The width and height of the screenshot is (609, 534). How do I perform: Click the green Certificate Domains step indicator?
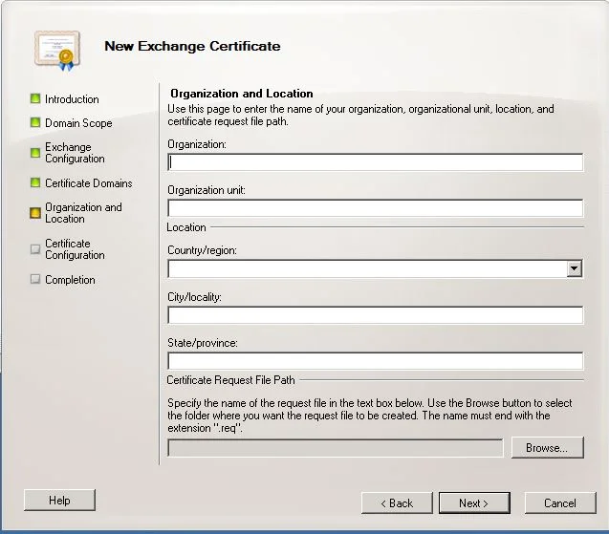pos(35,182)
